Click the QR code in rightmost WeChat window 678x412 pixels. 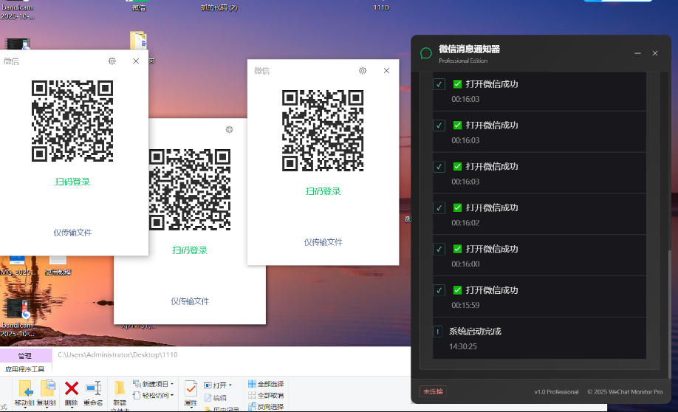(x=323, y=131)
